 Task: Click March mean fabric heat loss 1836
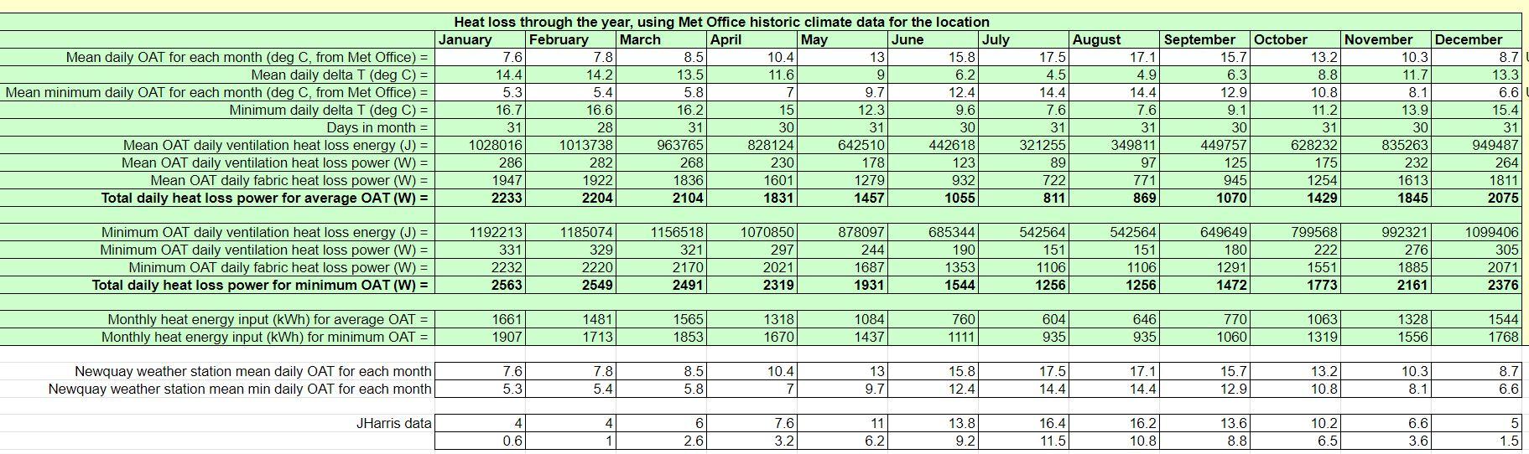coord(661,180)
